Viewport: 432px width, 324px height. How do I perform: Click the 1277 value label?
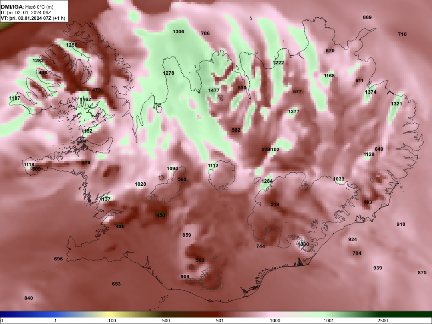coord(294,111)
